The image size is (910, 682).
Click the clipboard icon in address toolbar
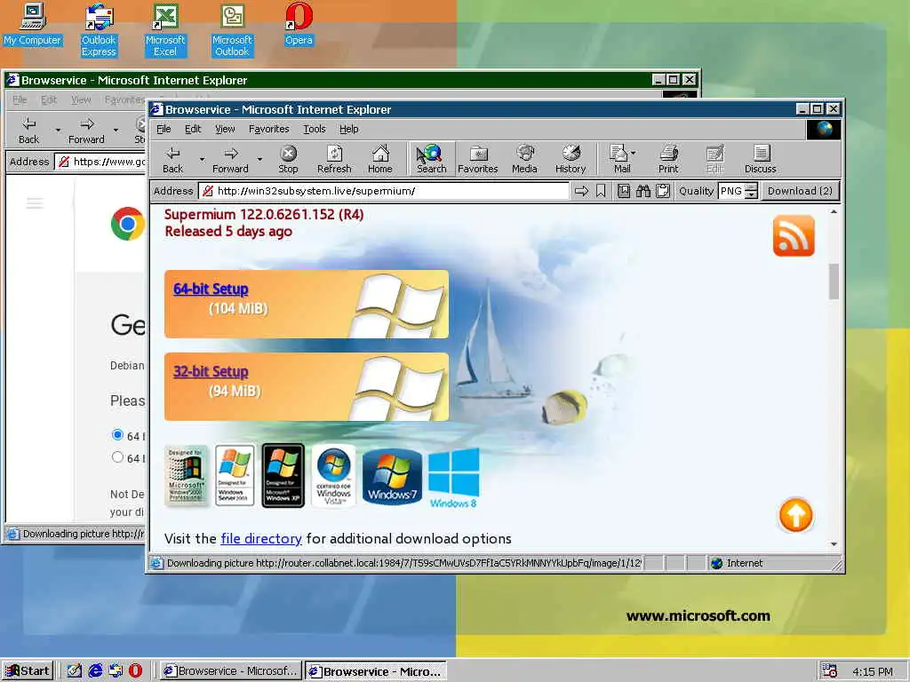(663, 191)
